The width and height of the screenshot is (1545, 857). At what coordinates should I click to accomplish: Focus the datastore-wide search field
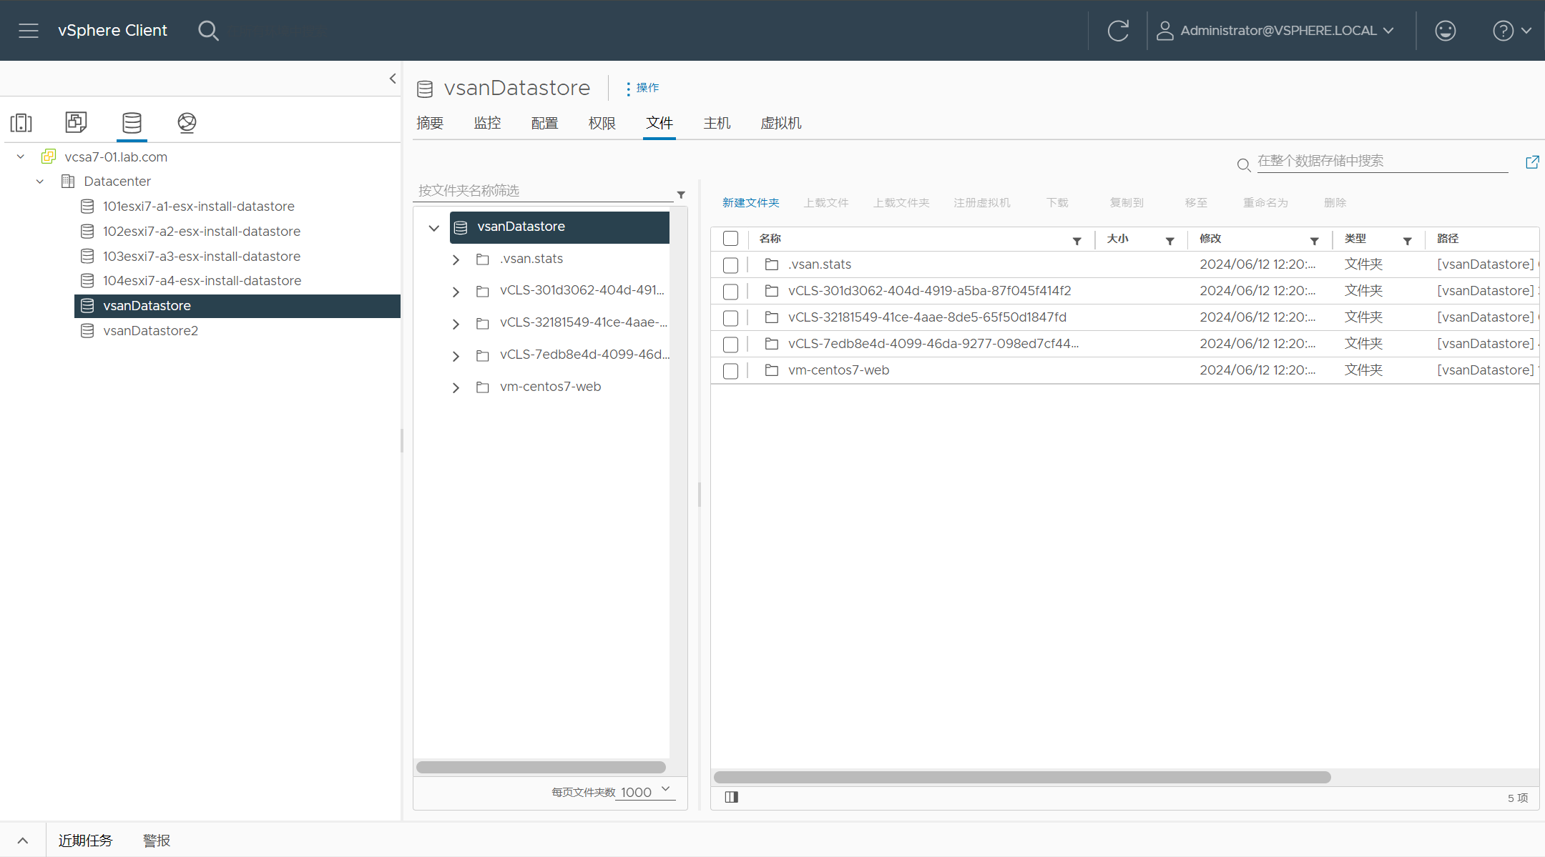pos(1382,162)
